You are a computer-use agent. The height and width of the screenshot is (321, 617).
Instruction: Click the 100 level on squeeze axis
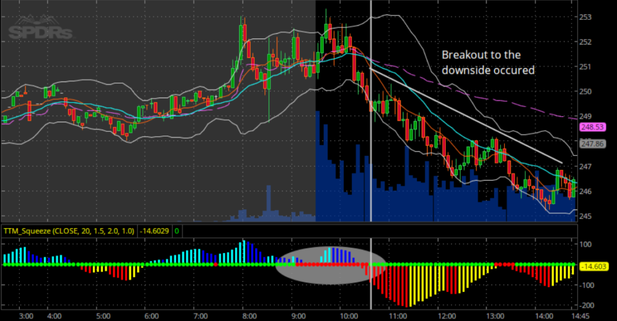click(x=585, y=245)
